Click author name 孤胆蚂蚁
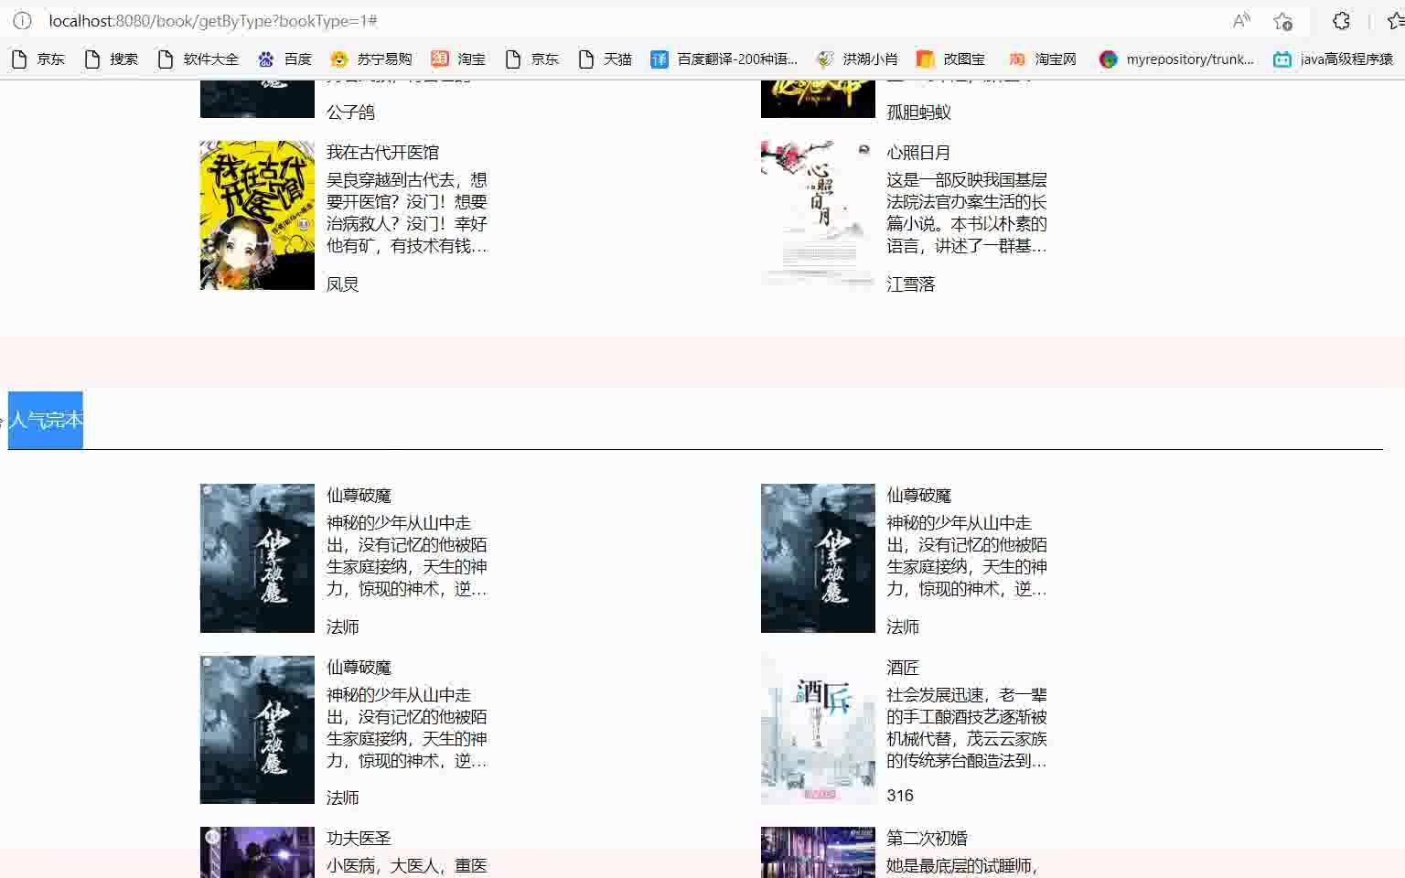The image size is (1405, 878). [x=918, y=112]
